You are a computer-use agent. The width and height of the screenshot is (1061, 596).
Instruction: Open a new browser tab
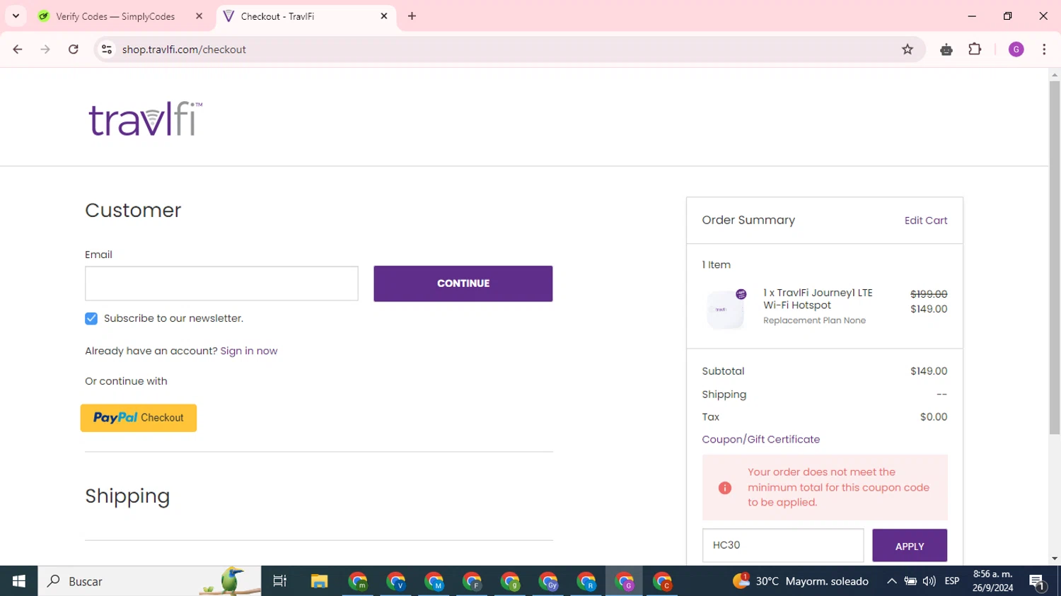coord(412,16)
